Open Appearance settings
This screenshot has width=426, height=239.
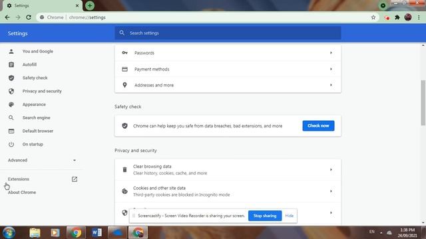pos(34,104)
